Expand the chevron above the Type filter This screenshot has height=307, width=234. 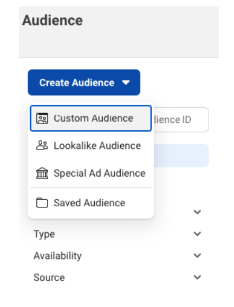click(197, 212)
